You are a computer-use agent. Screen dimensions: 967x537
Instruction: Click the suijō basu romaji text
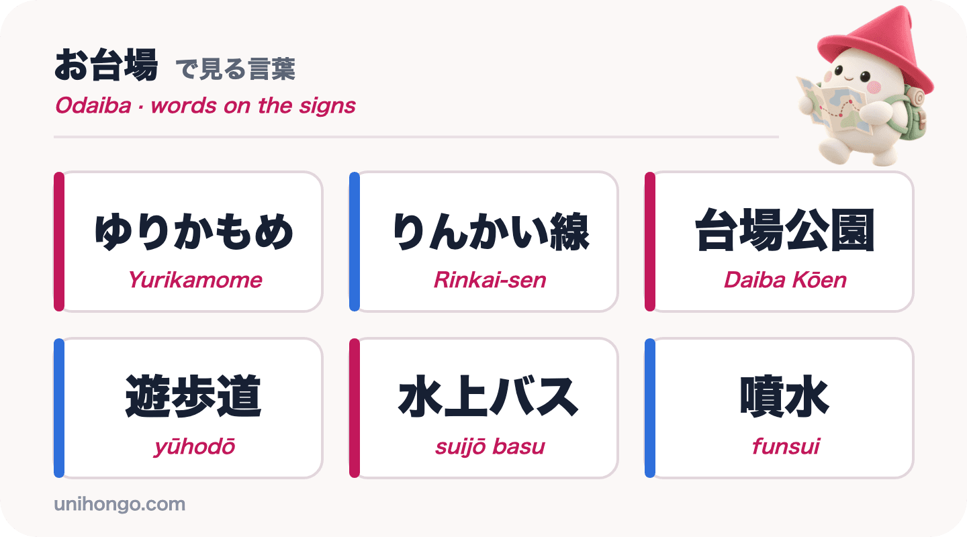(x=490, y=446)
